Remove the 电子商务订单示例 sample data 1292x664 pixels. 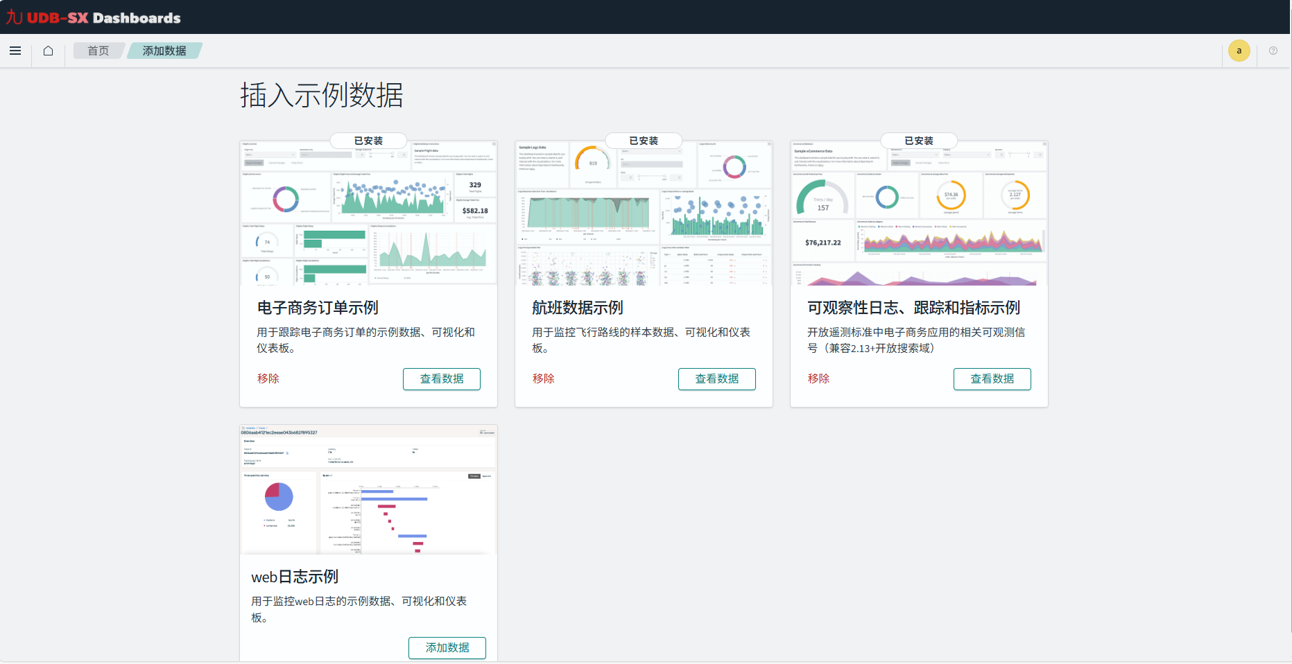point(268,378)
